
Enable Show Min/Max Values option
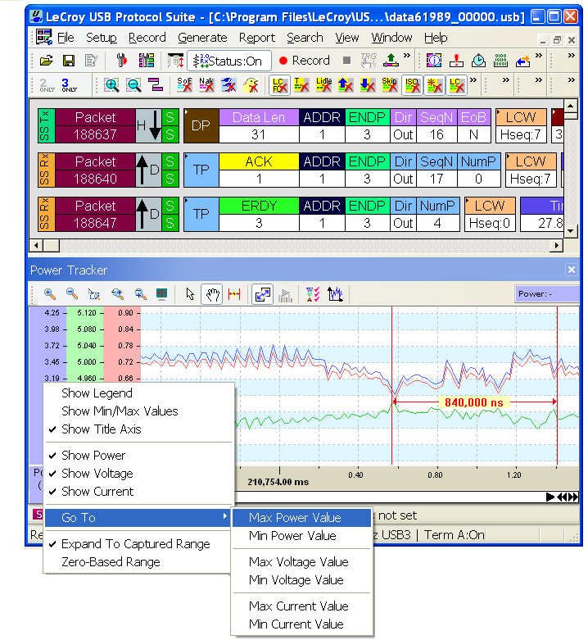[x=139, y=411]
